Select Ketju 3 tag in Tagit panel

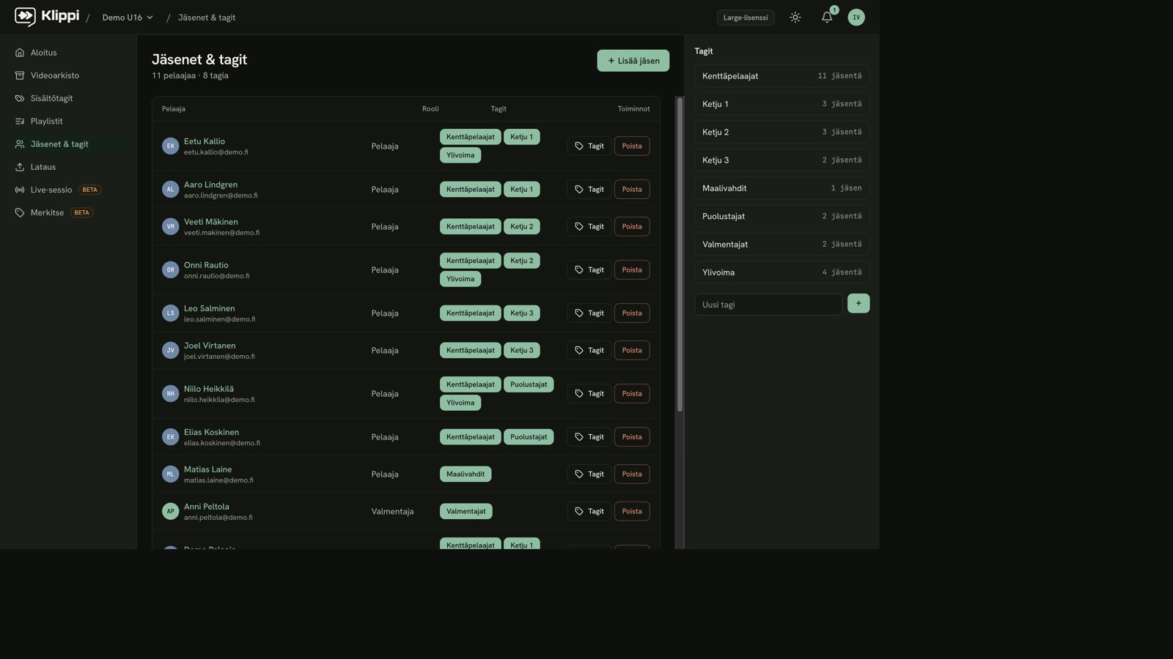click(782, 160)
